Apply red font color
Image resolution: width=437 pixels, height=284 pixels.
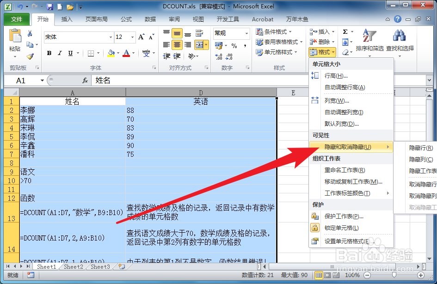point(126,53)
